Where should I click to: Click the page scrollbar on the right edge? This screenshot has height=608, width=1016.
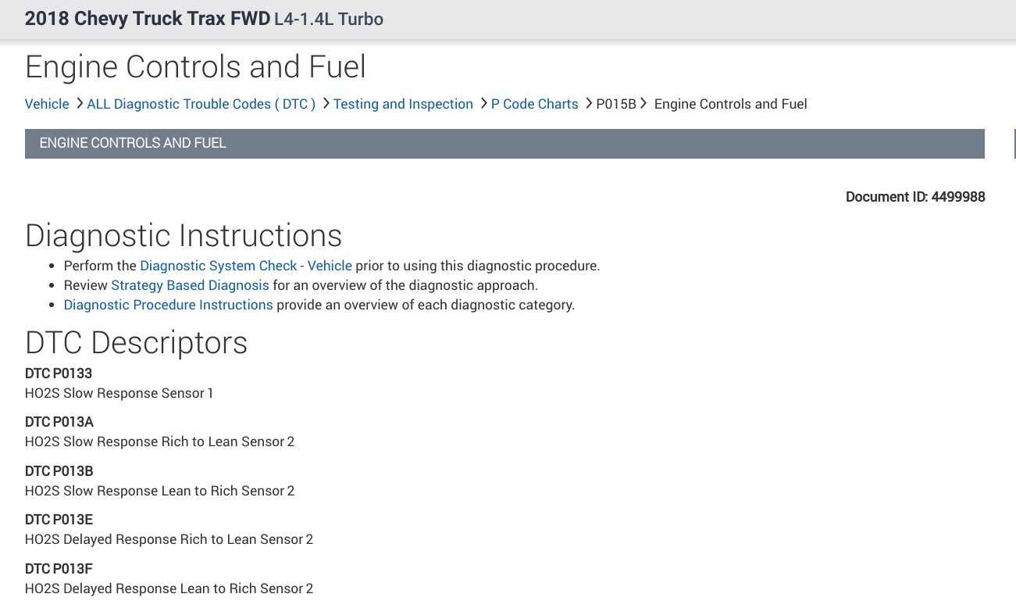click(1014, 145)
